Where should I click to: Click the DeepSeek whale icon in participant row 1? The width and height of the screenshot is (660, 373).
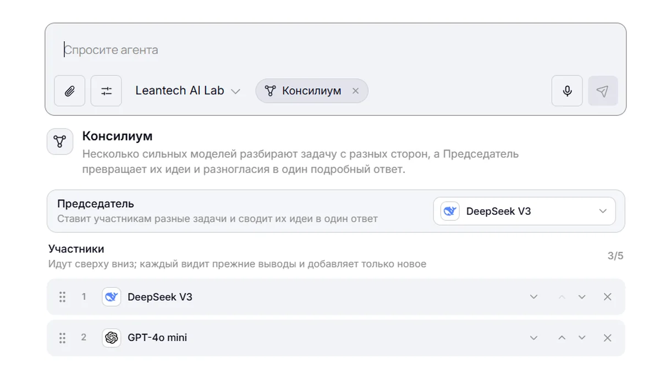(x=112, y=297)
